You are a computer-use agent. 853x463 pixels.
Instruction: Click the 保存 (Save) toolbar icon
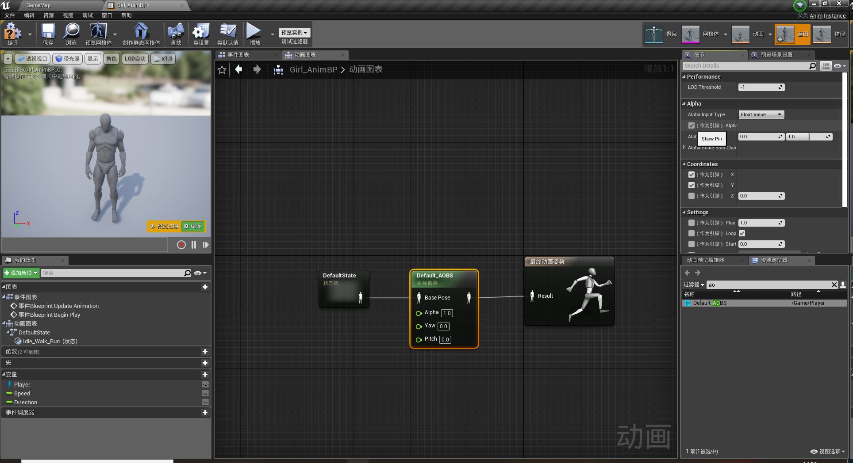coord(48,33)
